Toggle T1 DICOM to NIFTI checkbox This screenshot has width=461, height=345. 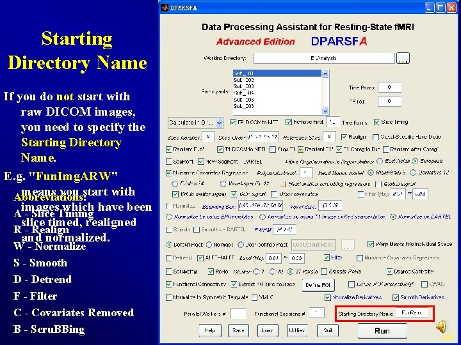220,149
